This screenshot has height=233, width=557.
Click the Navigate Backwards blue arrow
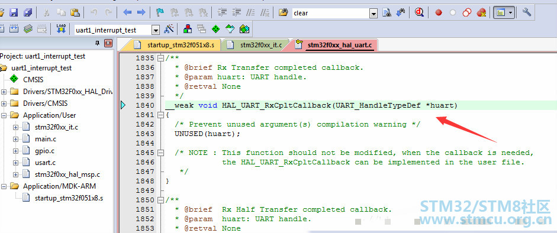click(127, 13)
